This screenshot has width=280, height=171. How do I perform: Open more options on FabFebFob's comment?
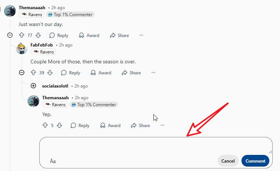point(153,73)
